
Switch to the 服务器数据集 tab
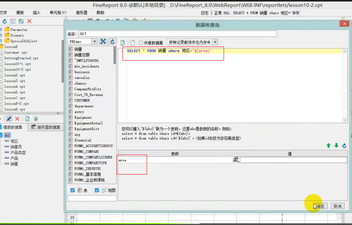46,127
